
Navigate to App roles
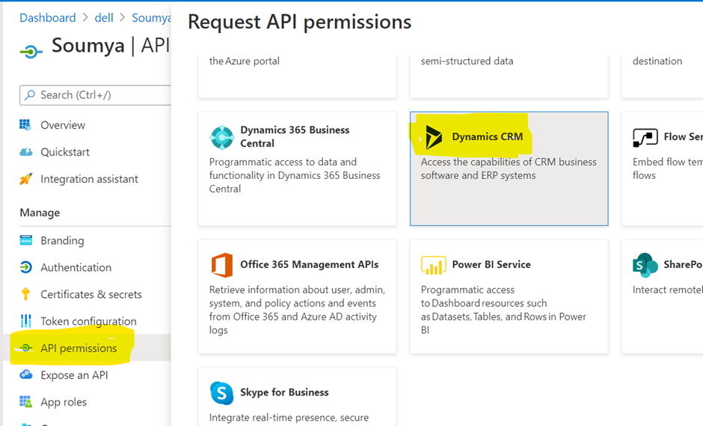pos(64,402)
